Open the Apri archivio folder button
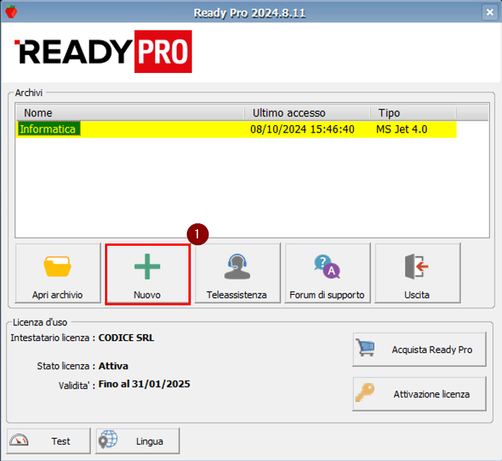This screenshot has height=461, width=502. pyautogui.click(x=58, y=273)
